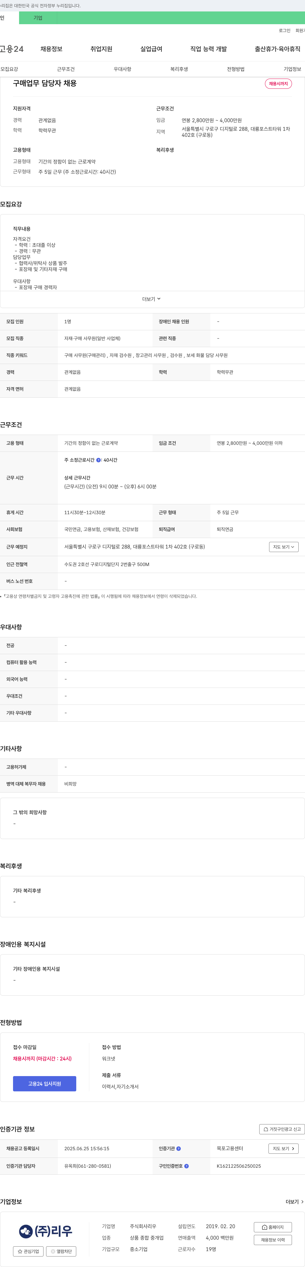Expand 직무내용 with 더보기 button
The width and height of the screenshot is (305, 1267).
tap(152, 299)
